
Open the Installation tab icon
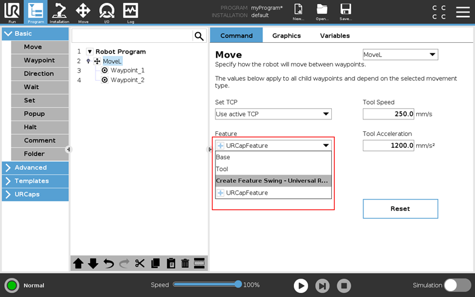(59, 12)
